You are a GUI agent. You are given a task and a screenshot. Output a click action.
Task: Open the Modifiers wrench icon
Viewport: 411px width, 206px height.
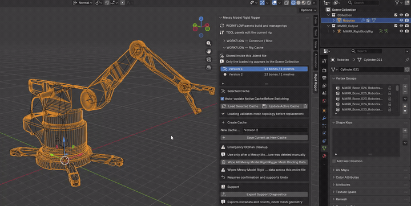coord(324,118)
